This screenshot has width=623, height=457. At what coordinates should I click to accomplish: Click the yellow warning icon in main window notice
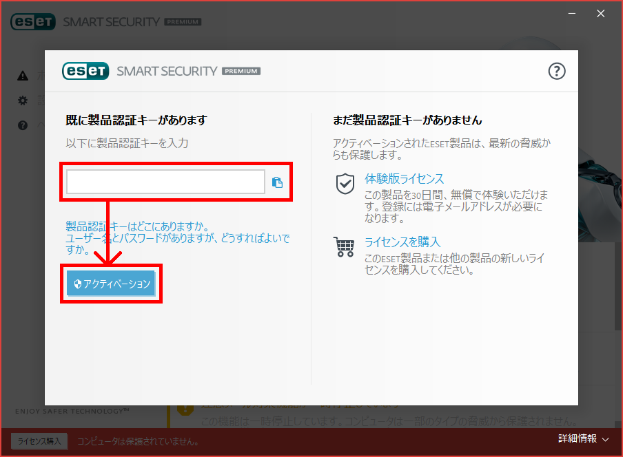point(185,410)
